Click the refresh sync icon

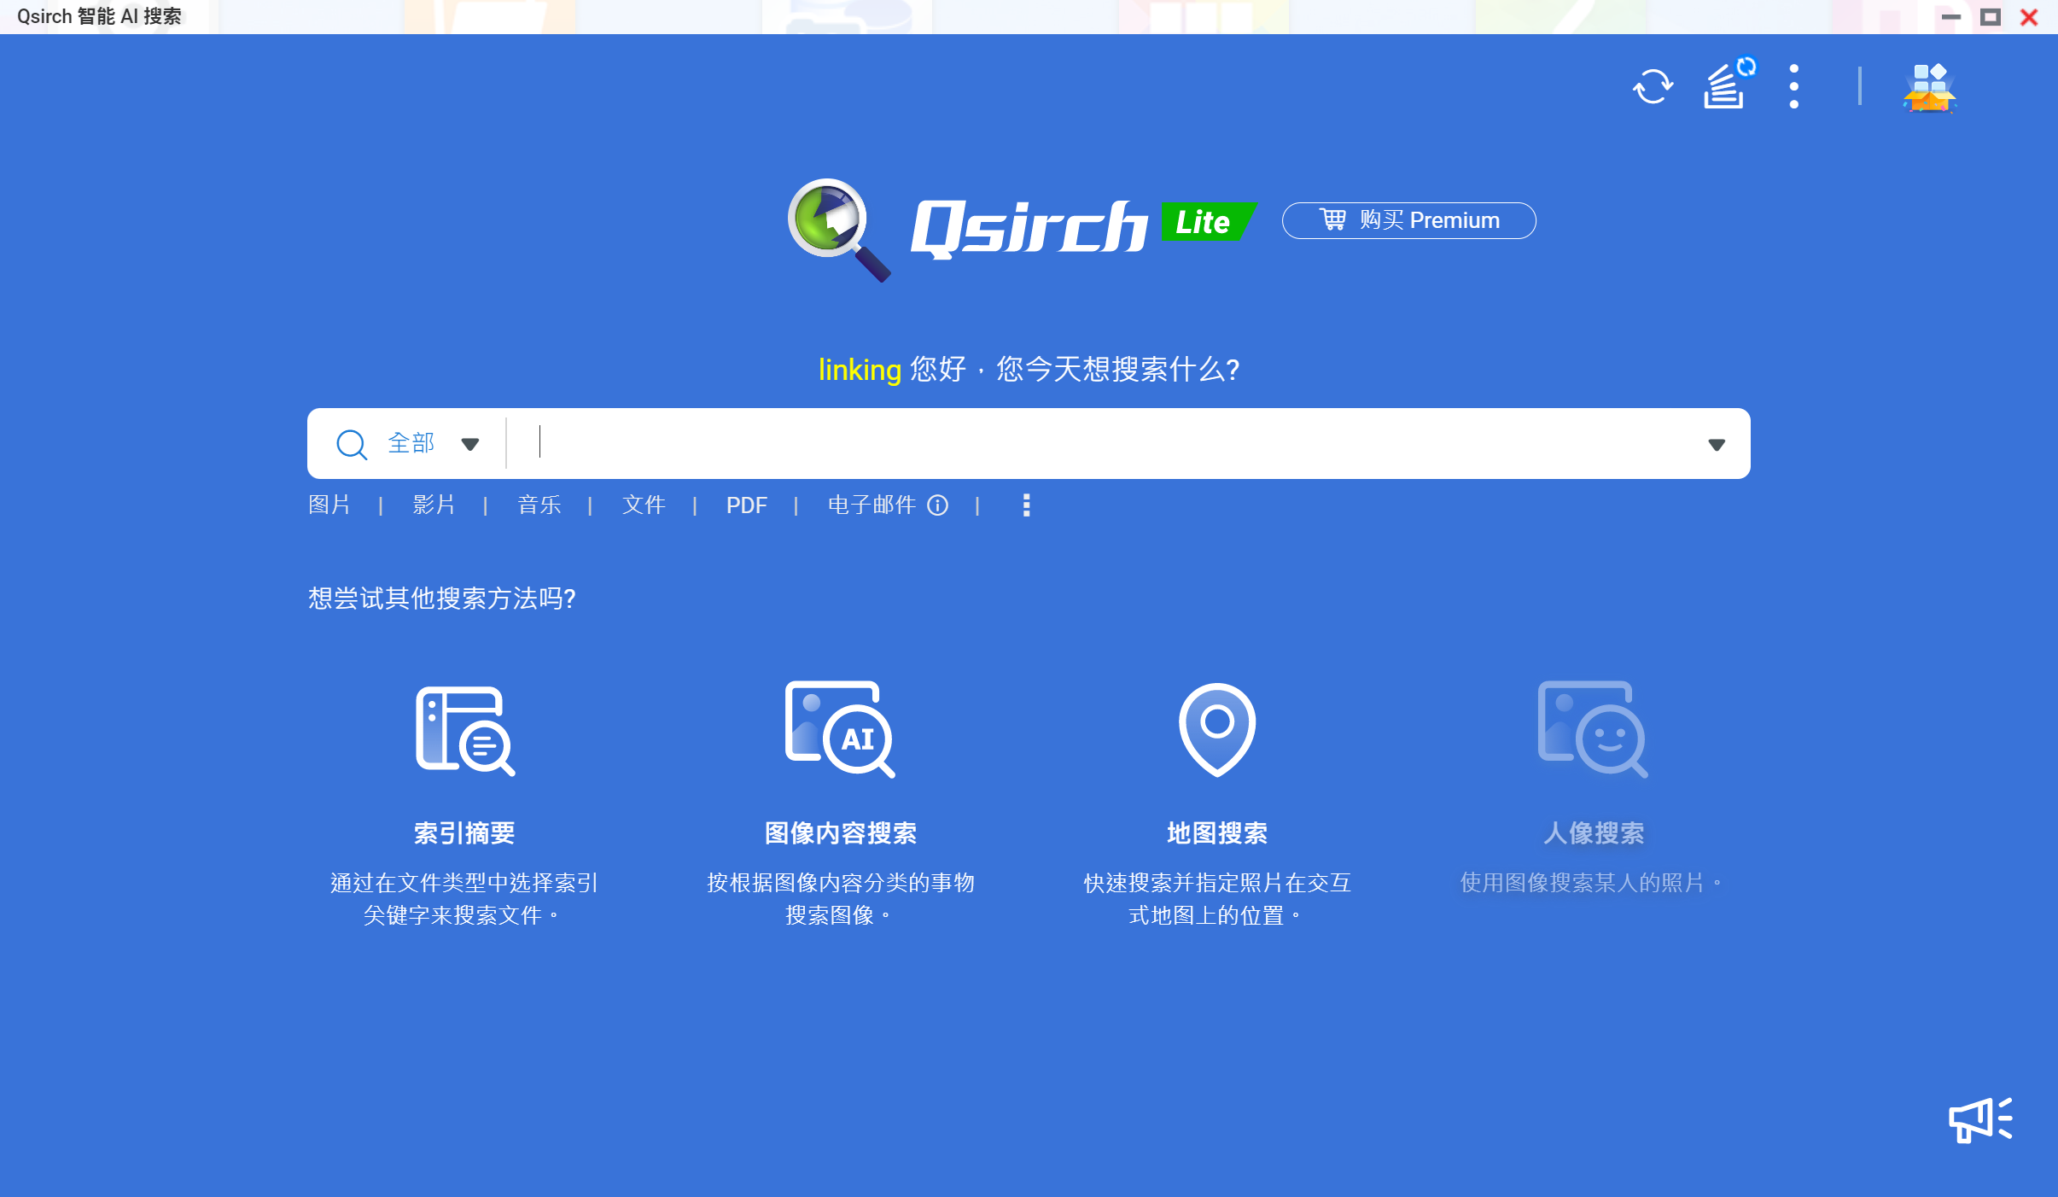1653,86
